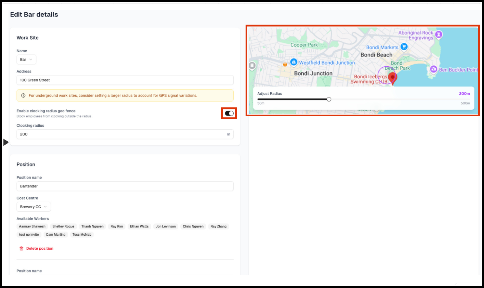The width and height of the screenshot is (484, 288).
Task: Click the Westfield Bondi Junction shopping bag icon
Action: 293,62
